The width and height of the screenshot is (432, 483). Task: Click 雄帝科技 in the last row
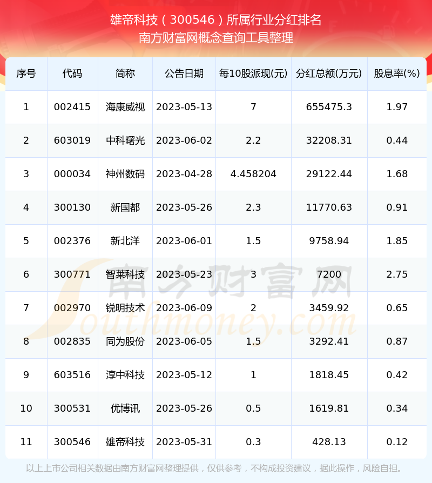(x=125, y=442)
